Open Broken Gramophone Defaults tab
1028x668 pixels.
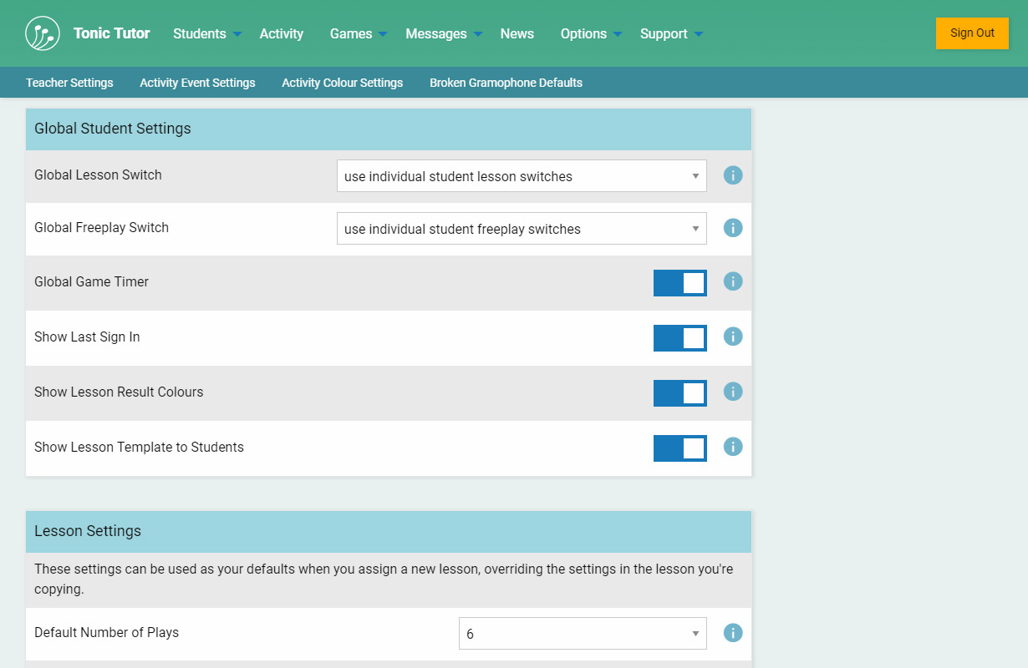tap(506, 83)
